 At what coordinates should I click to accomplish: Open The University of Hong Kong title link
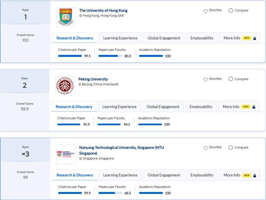103,10
